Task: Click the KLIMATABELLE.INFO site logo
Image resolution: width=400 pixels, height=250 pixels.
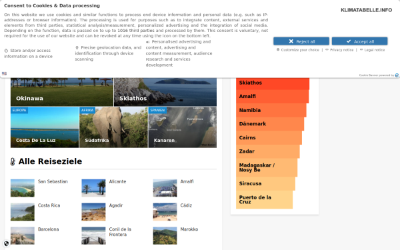Action: [366, 10]
